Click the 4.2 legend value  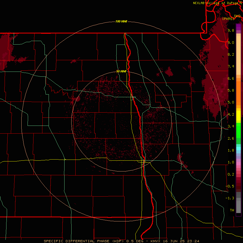[231, 114]
